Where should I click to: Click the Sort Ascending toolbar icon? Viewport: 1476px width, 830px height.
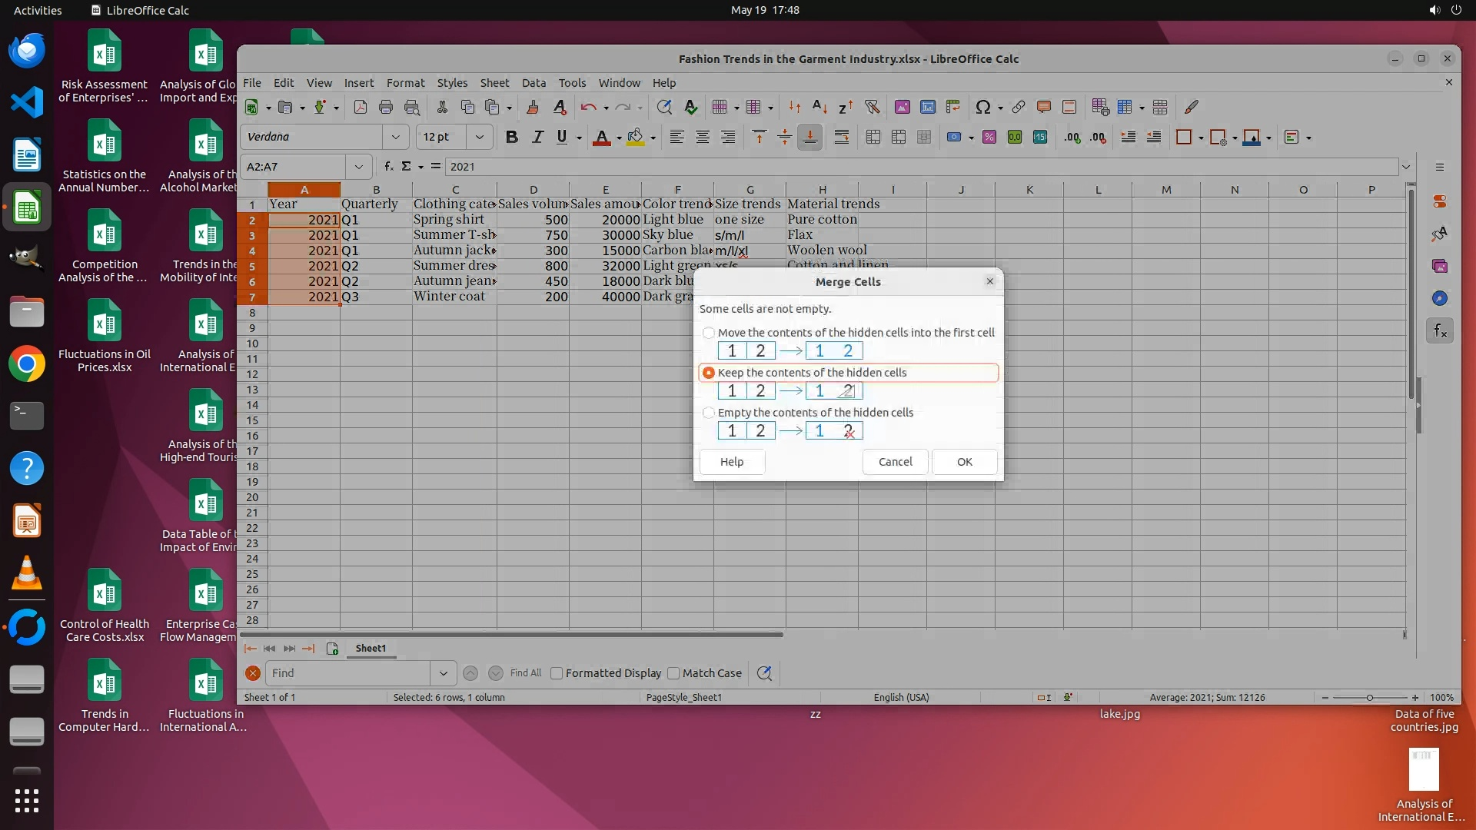pyautogui.click(x=819, y=108)
